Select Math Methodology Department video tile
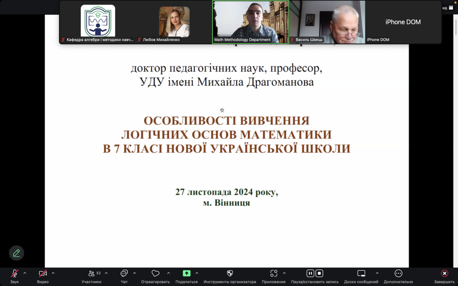This screenshot has height=286, width=458. [x=250, y=22]
